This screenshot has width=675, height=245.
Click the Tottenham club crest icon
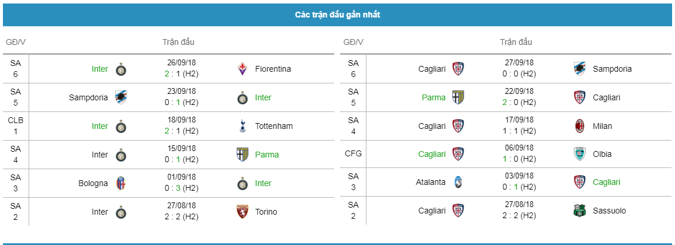[x=243, y=126]
